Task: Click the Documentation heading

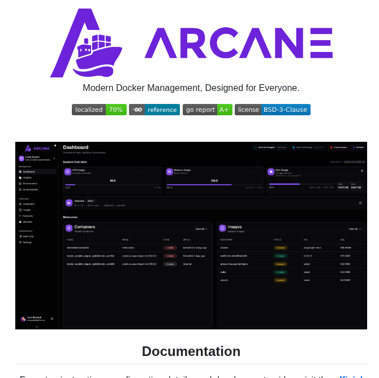Action: pyautogui.click(x=191, y=351)
